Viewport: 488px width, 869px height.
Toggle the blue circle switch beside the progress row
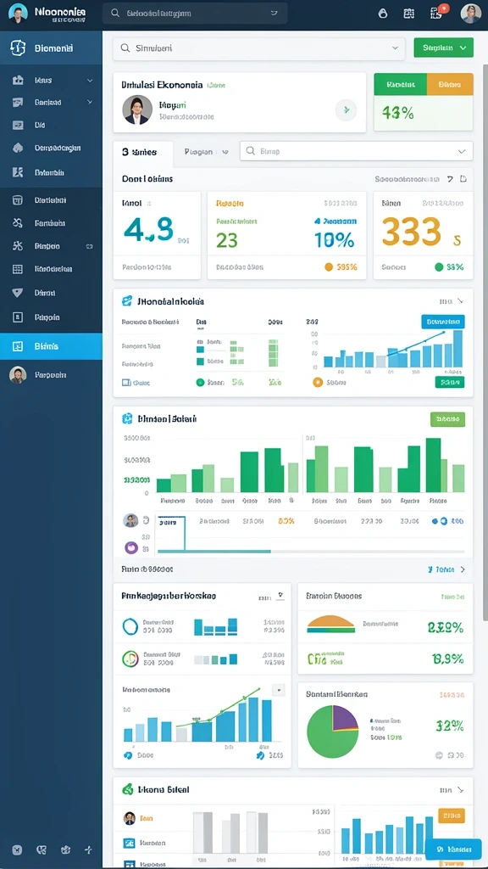click(x=439, y=522)
